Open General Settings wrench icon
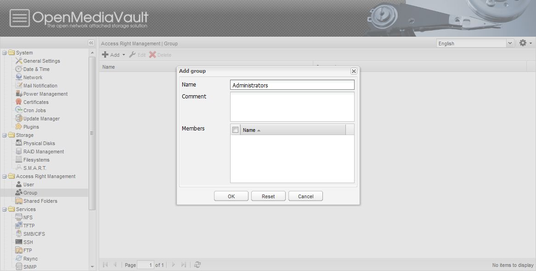536x271 pixels. coord(19,61)
